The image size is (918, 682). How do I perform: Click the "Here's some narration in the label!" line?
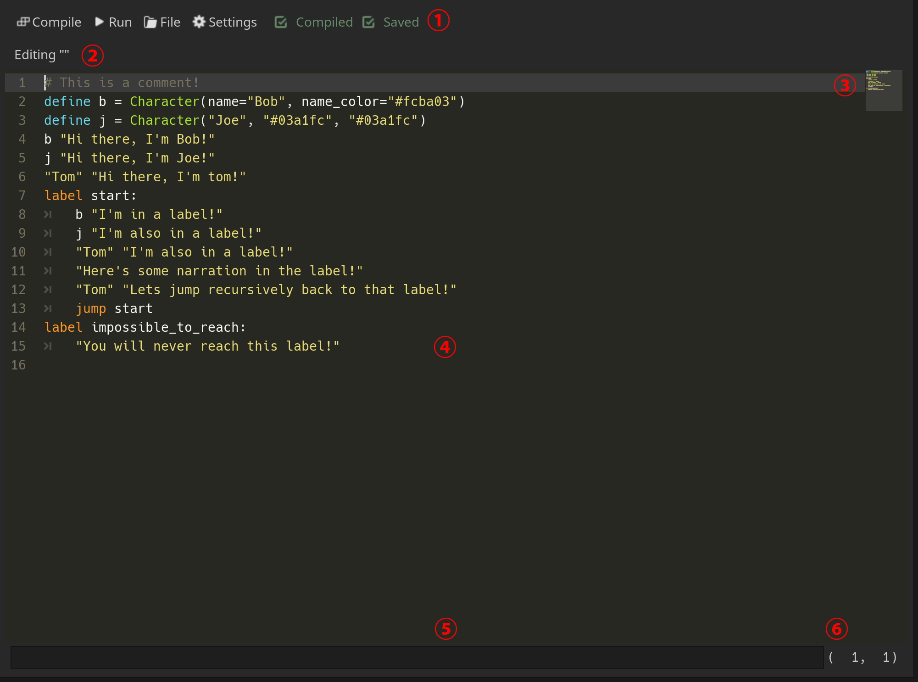219,271
